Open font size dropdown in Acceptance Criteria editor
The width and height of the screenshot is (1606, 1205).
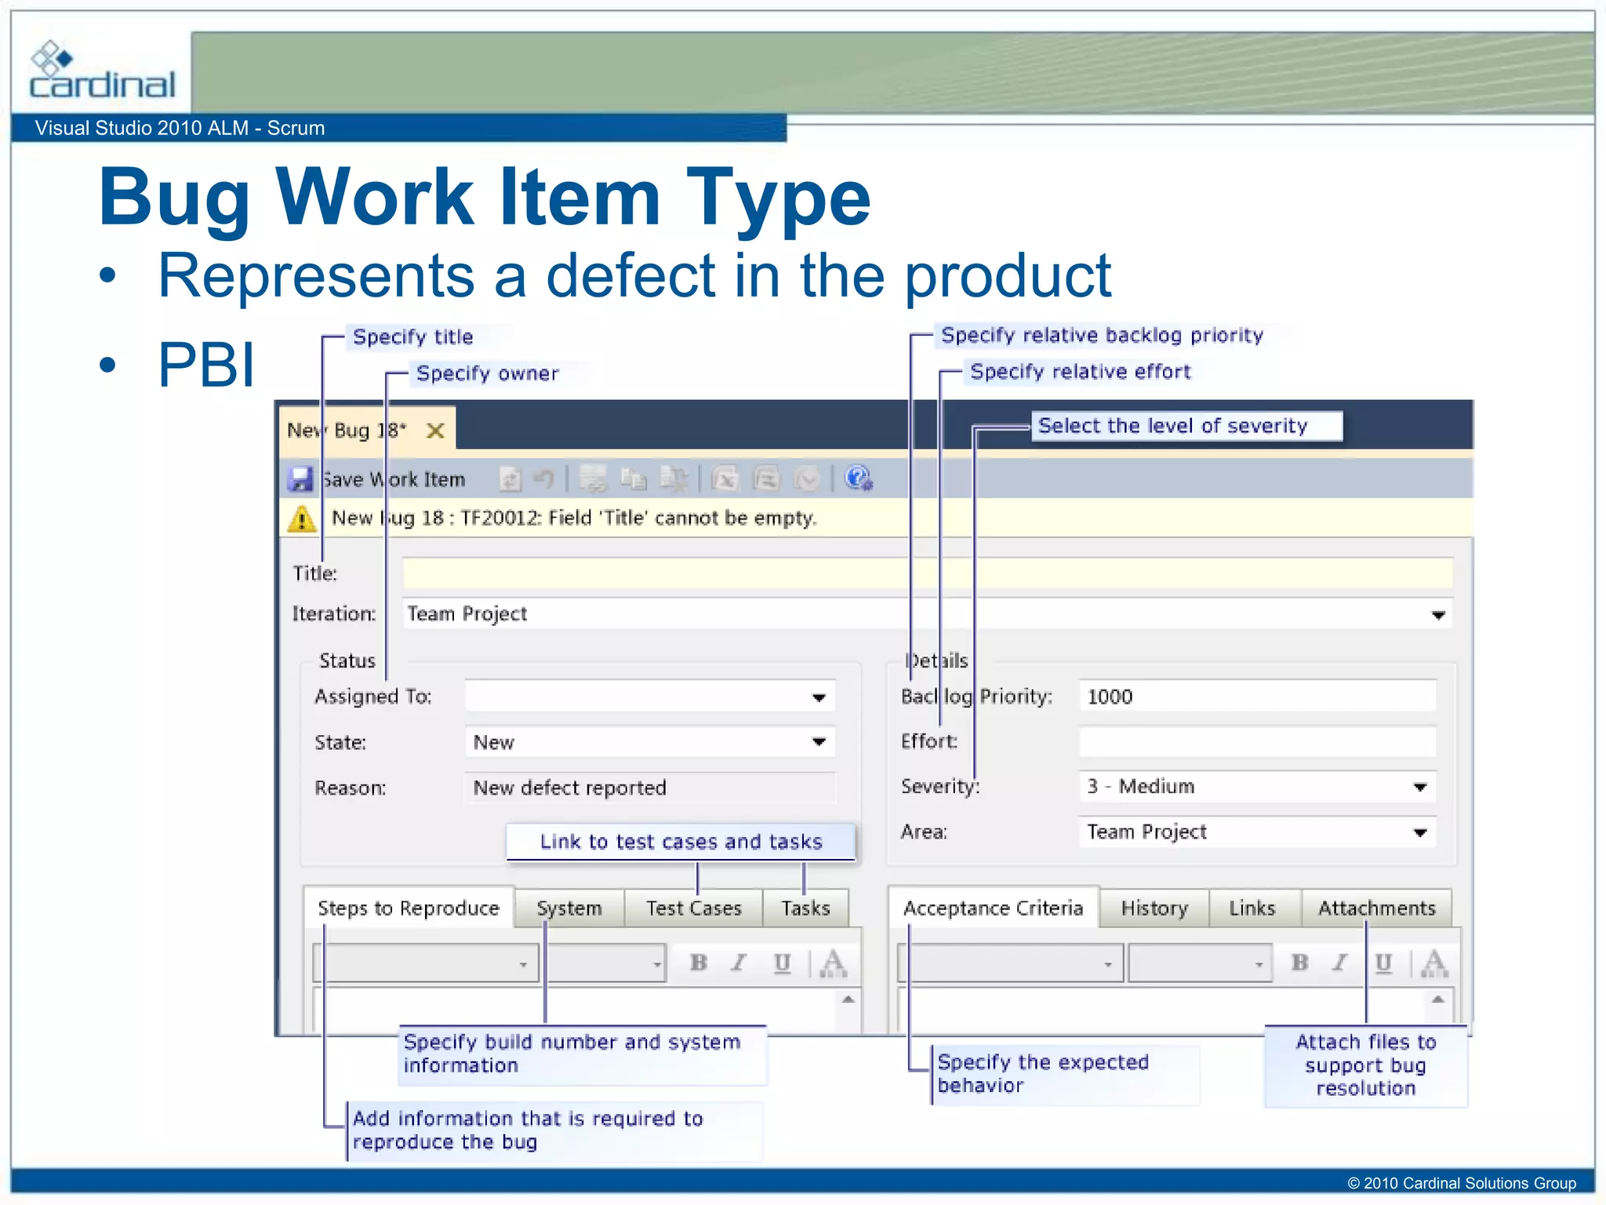point(1200,963)
